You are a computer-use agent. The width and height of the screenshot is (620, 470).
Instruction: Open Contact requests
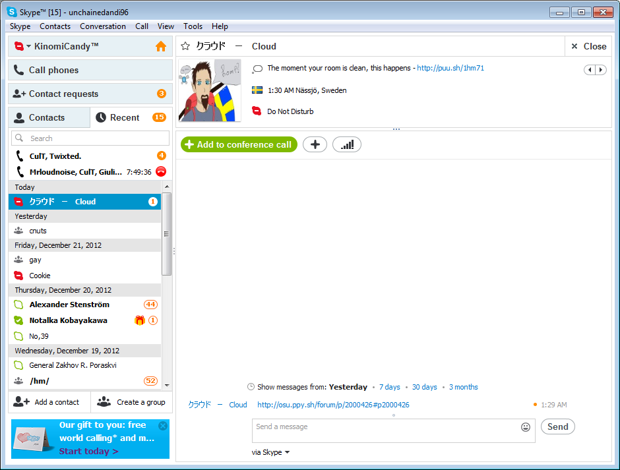[90, 94]
